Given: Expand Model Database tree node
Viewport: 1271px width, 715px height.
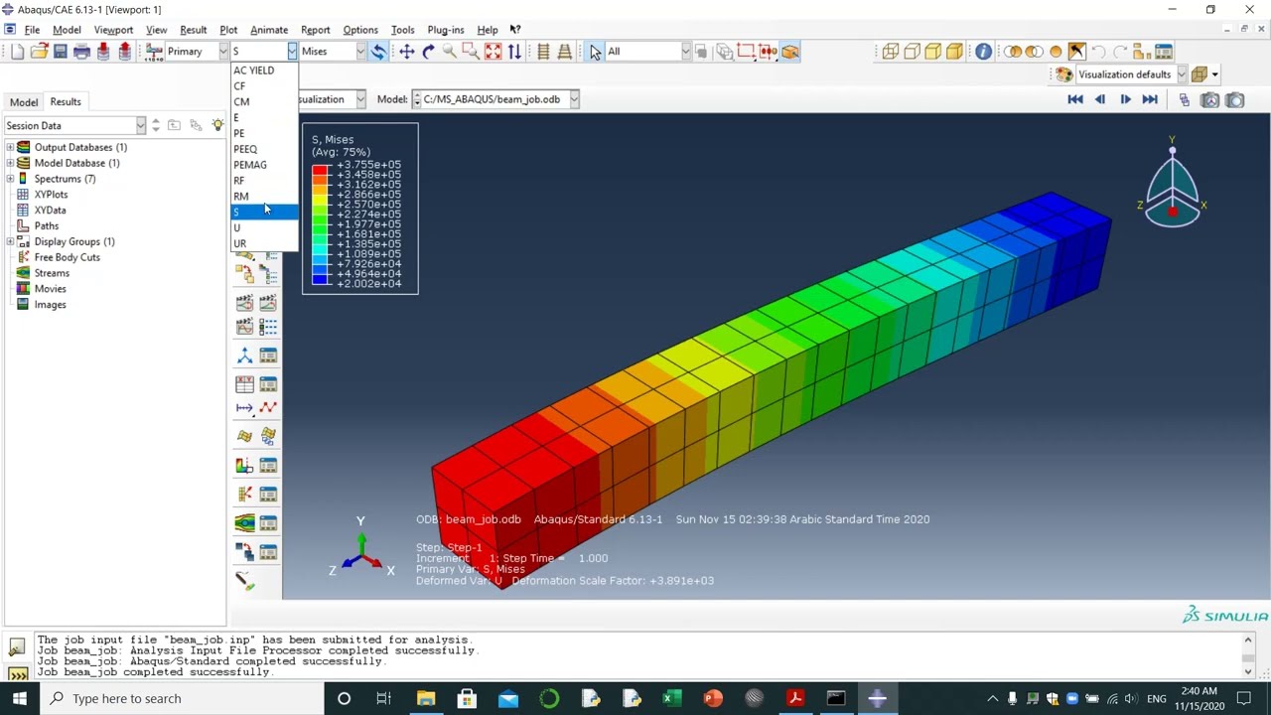Looking at the screenshot, I should pos(10,163).
